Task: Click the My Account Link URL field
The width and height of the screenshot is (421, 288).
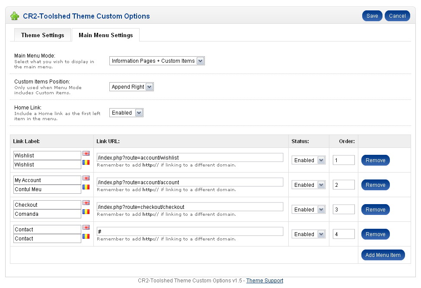Action: (190, 182)
